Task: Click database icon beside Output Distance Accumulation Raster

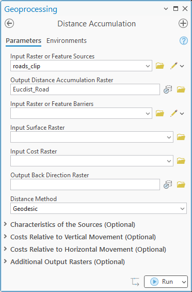Action: 168,89
